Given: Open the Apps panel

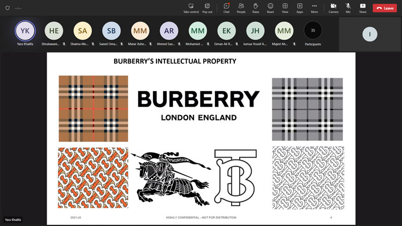Looking at the screenshot, I should point(300,7).
